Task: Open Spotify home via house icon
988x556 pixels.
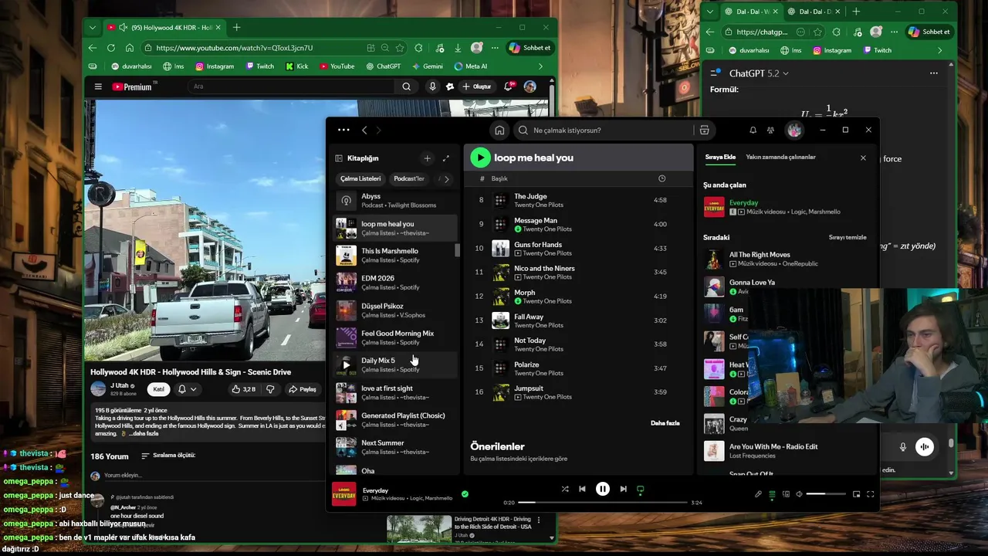Action: [499, 131]
